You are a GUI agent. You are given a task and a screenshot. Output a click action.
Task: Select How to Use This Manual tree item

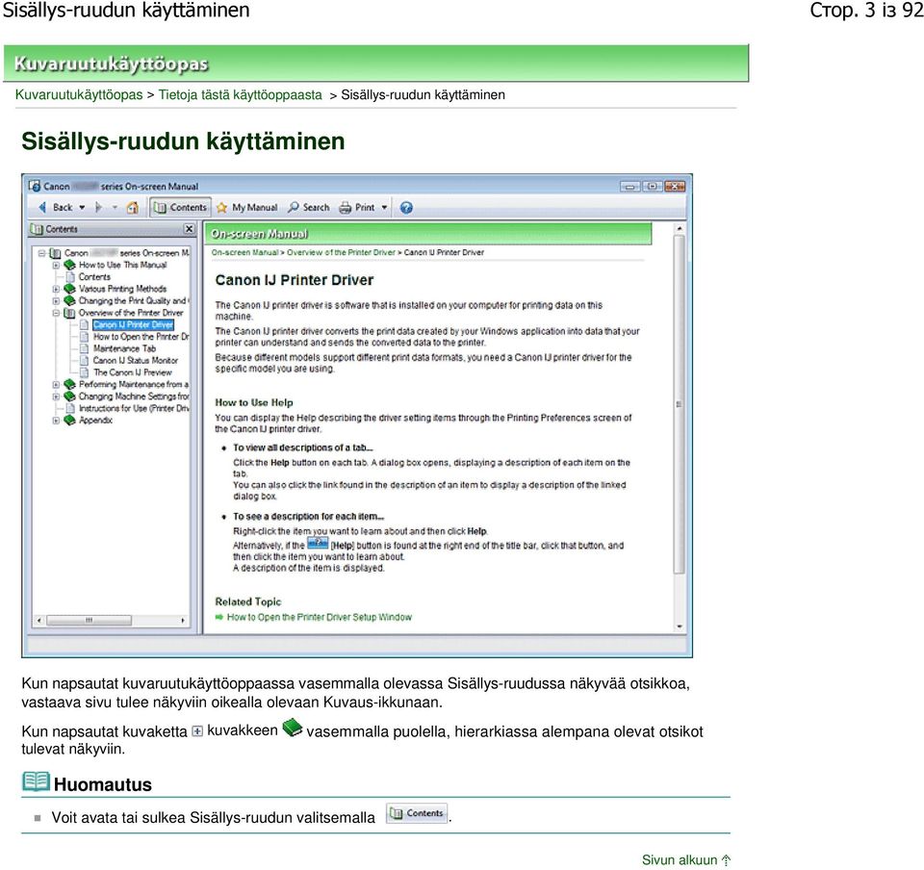pos(122,265)
